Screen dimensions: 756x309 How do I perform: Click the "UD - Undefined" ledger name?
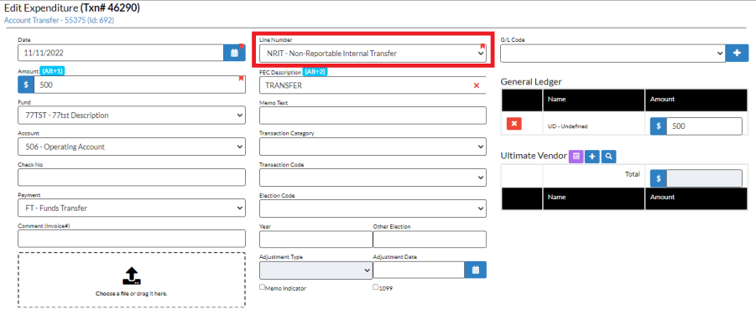click(567, 126)
